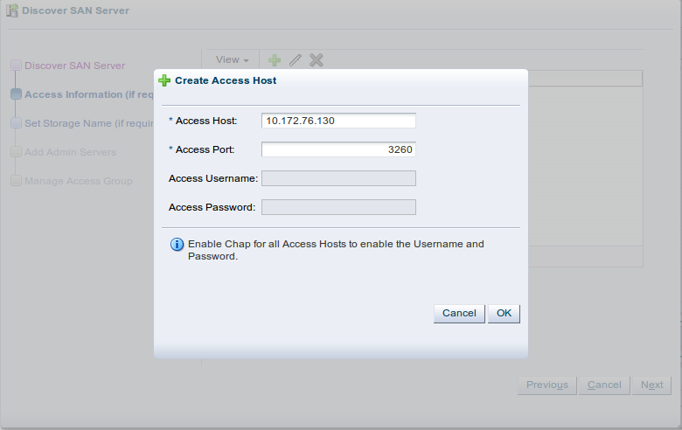Click the wizard Previous button
682x430 pixels.
(547, 385)
